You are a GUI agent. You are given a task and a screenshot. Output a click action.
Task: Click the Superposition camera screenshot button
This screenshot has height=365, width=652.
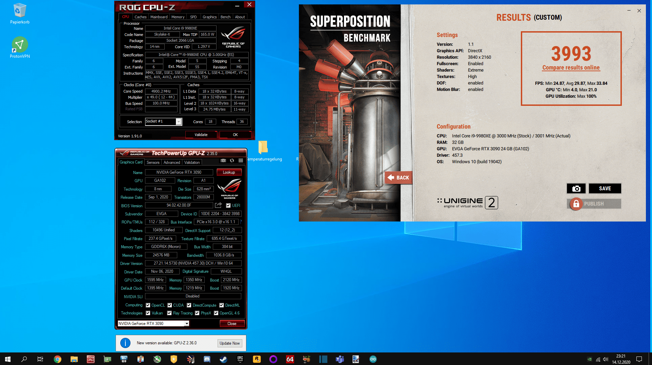pos(576,189)
